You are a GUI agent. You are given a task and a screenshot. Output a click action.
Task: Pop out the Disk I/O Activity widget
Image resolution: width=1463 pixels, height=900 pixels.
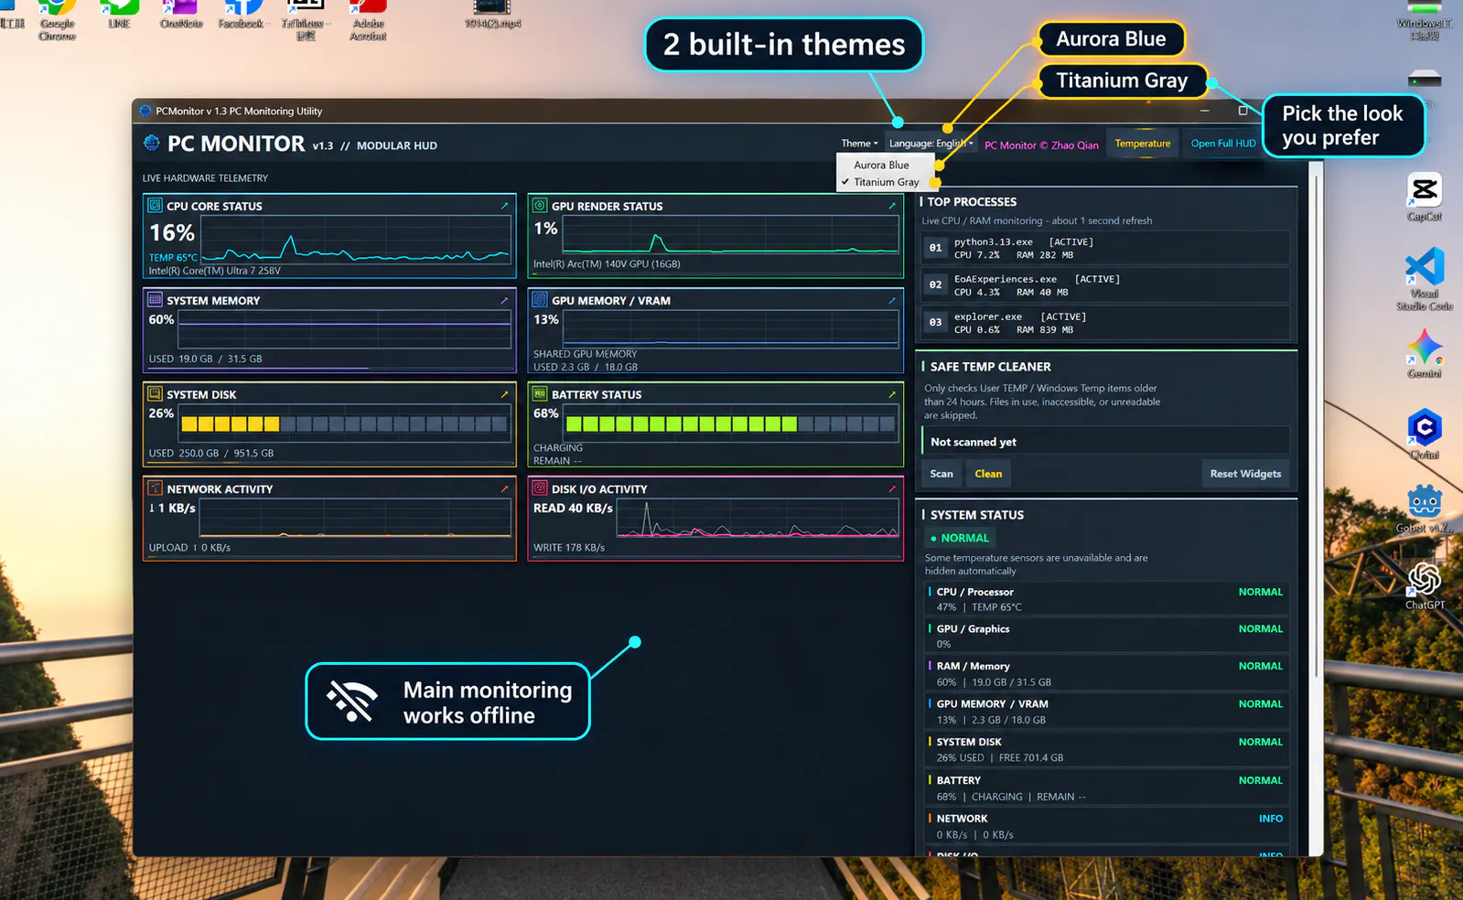[x=892, y=488]
